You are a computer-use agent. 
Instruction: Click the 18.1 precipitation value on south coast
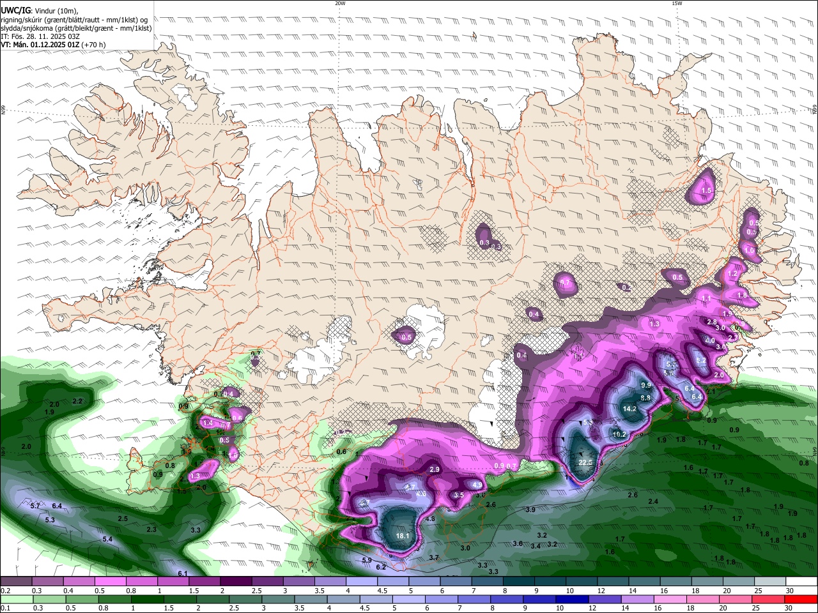[x=403, y=536]
